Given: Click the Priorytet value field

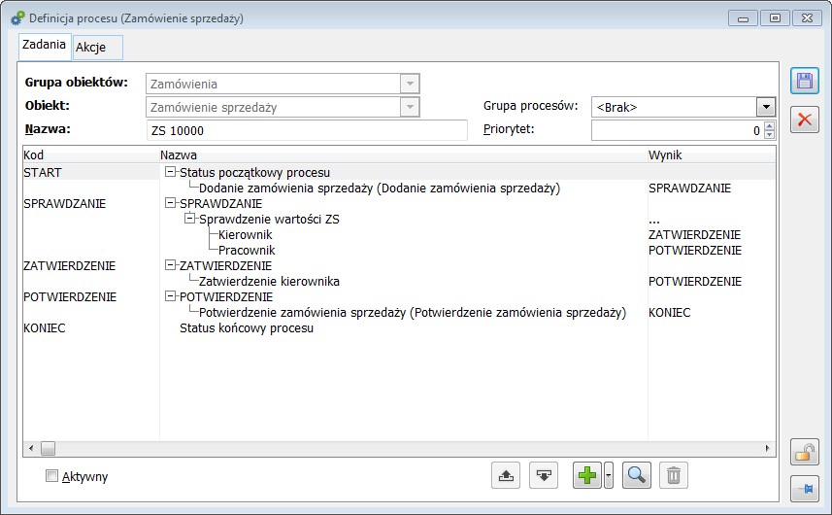Looking at the screenshot, I should (677, 130).
